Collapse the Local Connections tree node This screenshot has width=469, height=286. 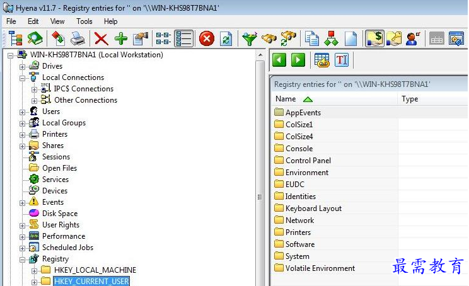23,77
